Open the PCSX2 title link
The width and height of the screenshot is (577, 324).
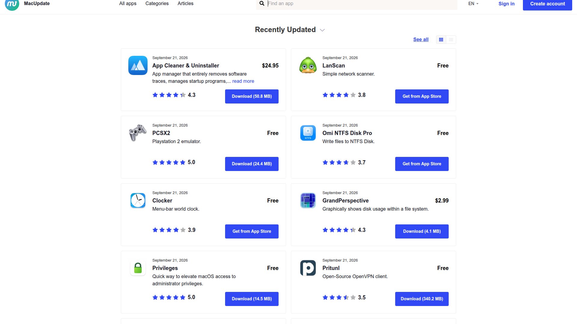[161, 133]
